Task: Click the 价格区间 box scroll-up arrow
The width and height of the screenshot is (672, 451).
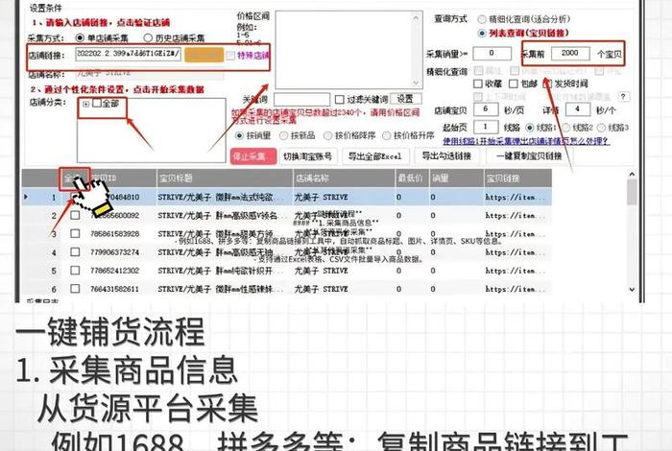Action: (x=416, y=17)
